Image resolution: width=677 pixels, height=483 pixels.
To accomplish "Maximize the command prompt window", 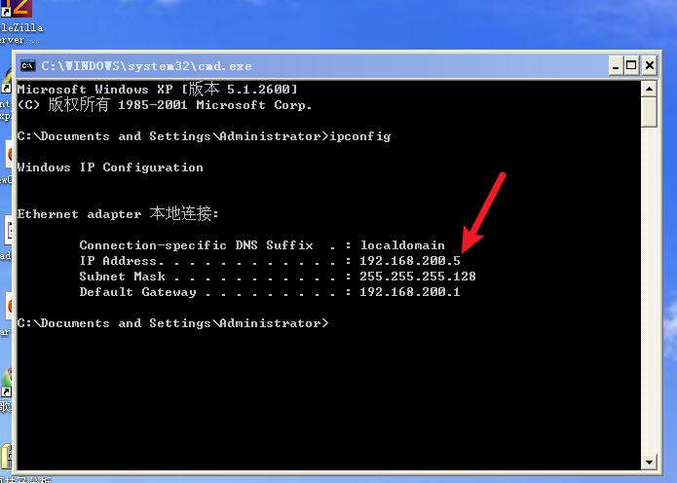I will (x=631, y=65).
